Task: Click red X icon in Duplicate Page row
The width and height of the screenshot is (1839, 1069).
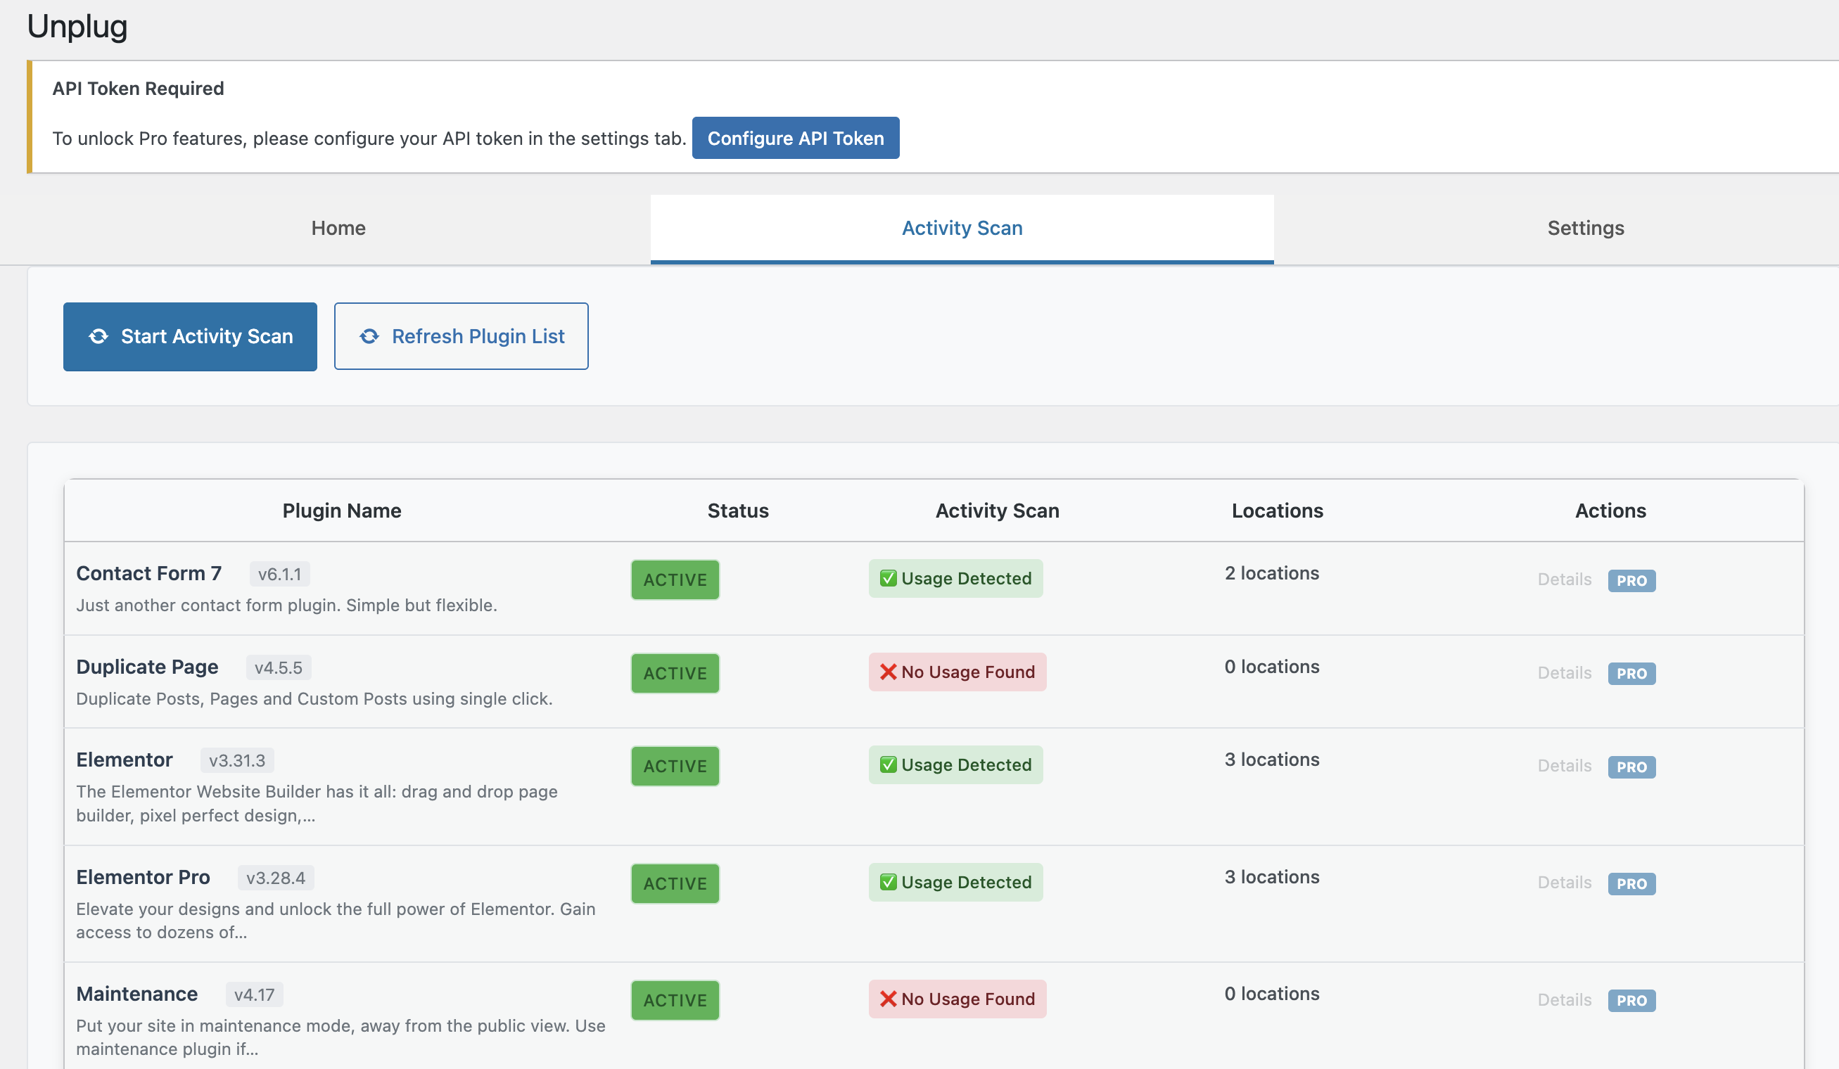Action: coord(888,672)
